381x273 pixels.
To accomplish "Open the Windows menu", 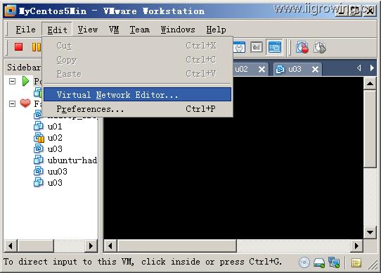I will (178, 30).
